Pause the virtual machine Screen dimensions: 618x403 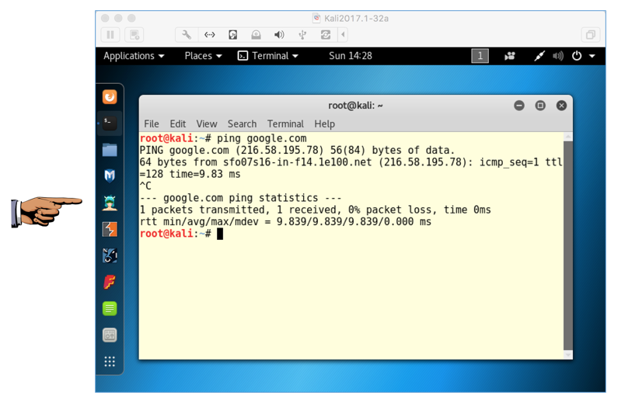(110, 35)
